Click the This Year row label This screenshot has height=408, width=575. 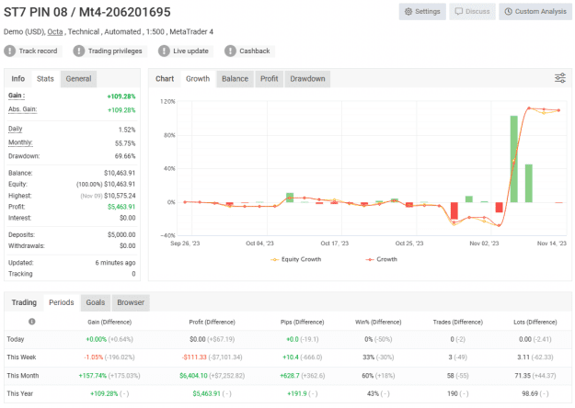(x=20, y=393)
